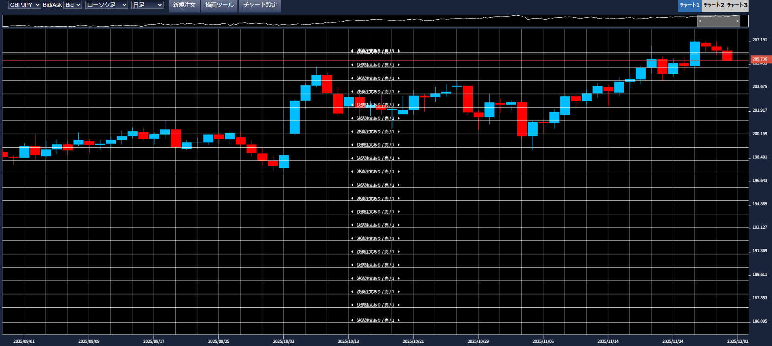Open the 描画ツール drawing tools
The width and height of the screenshot is (772, 346).
coord(219,5)
